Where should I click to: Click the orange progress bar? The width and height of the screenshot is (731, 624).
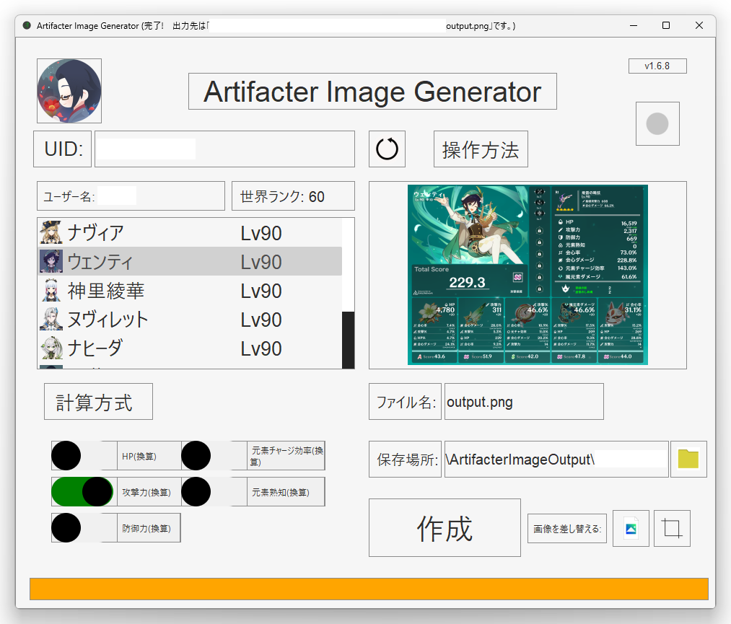(369, 589)
